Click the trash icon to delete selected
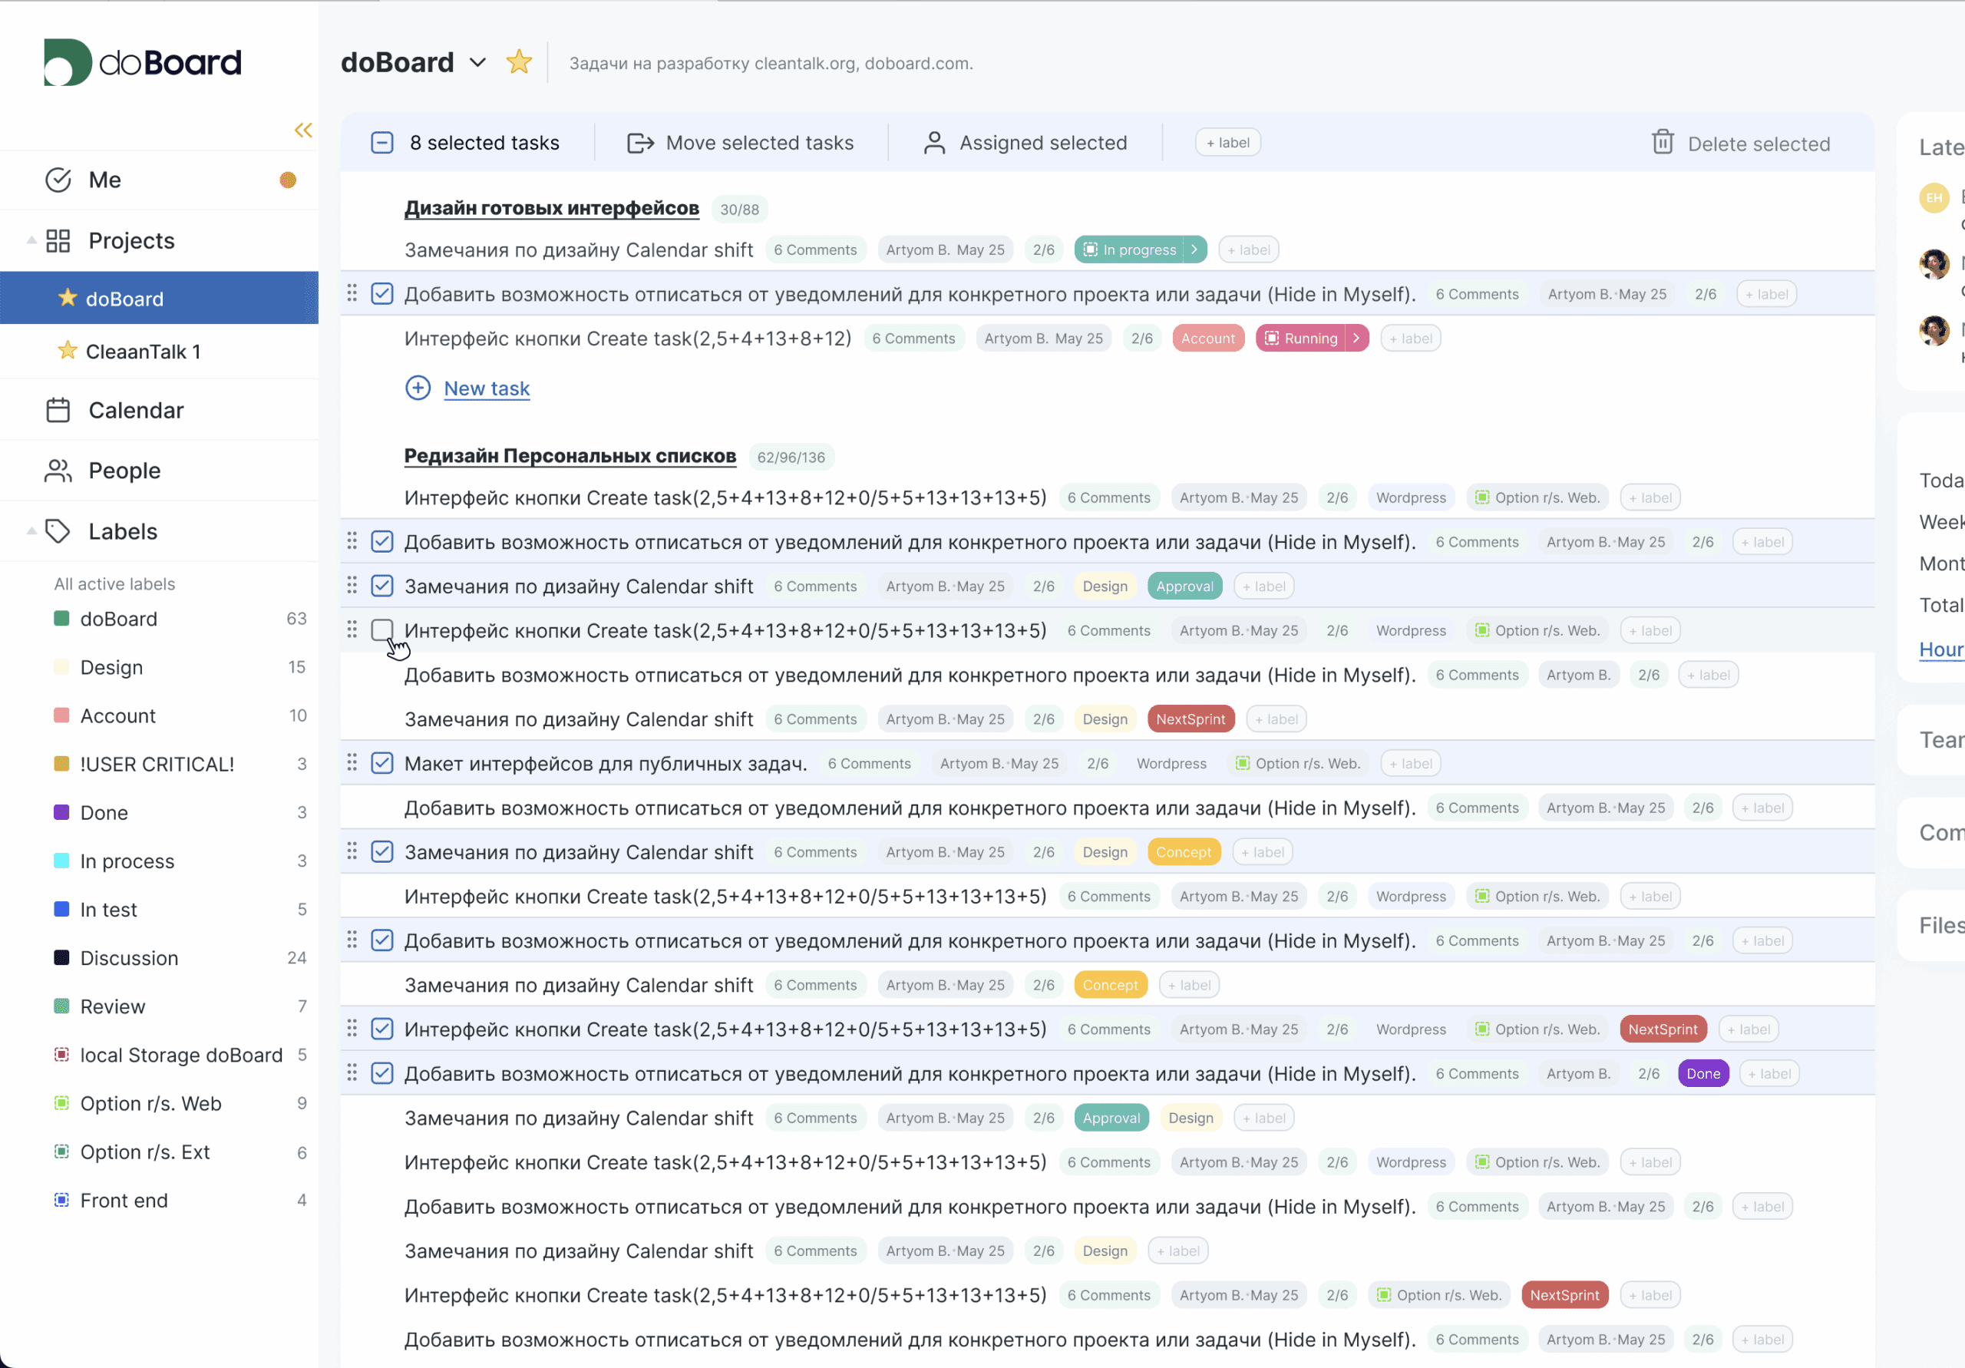The width and height of the screenshot is (1965, 1368). (x=1662, y=142)
